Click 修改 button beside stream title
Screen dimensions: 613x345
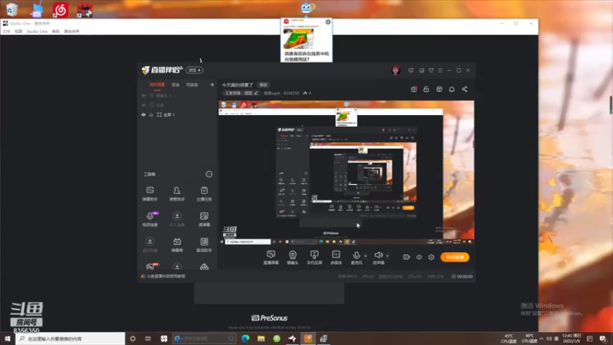point(264,85)
